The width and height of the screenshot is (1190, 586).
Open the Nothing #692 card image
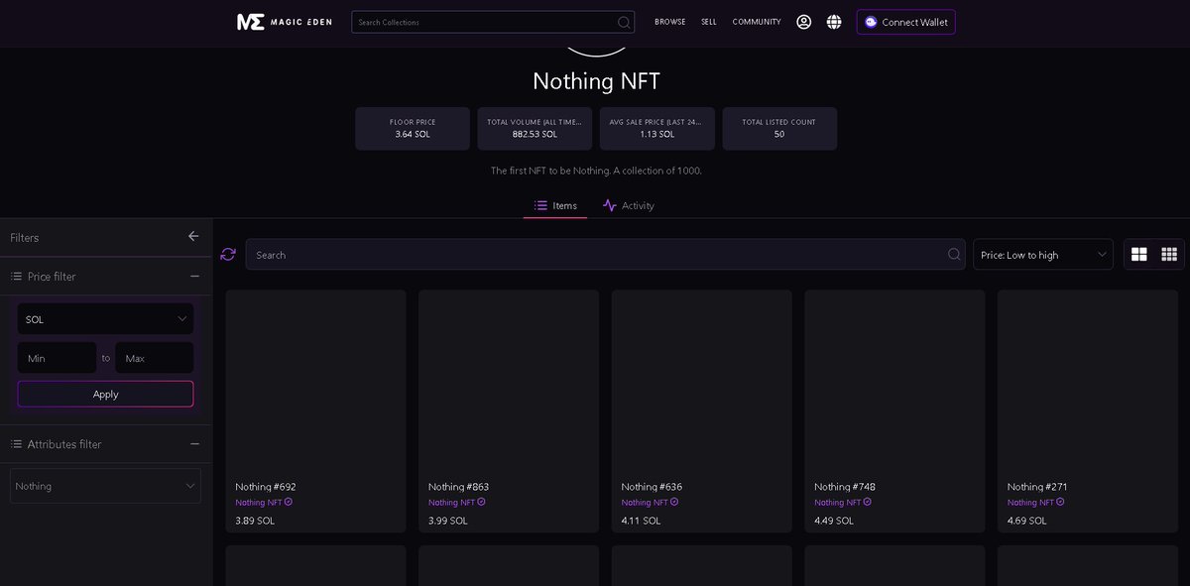point(315,381)
